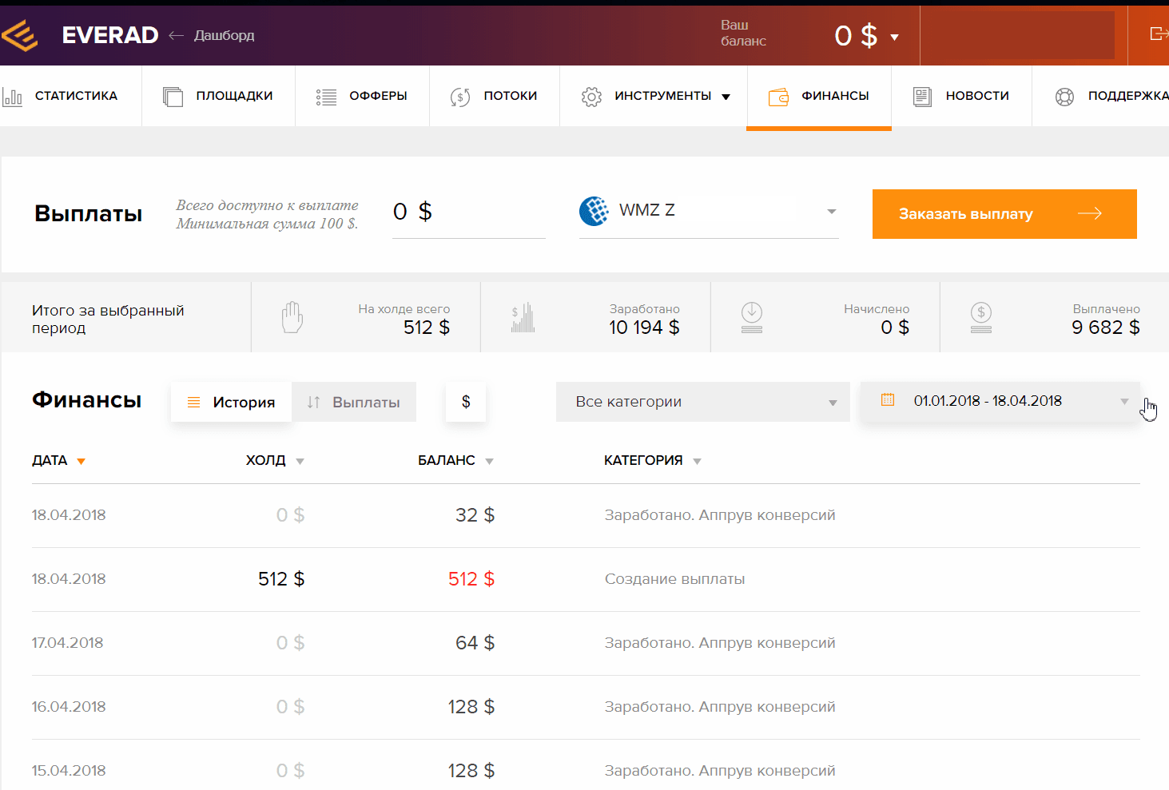
Task: Click the Поддержка lifebuoy icon
Action: 1064,97
